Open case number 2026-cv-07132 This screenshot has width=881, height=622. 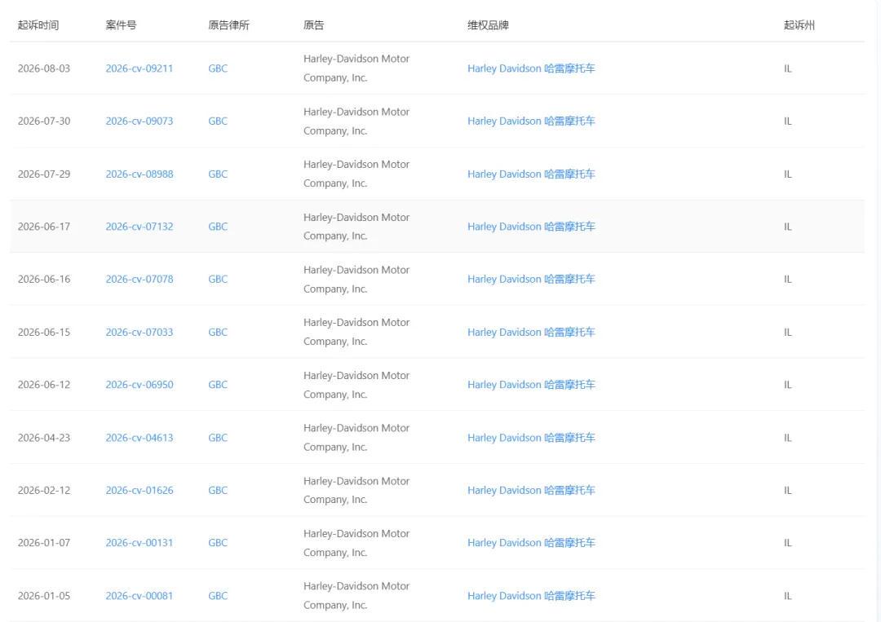tap(139, 227)
